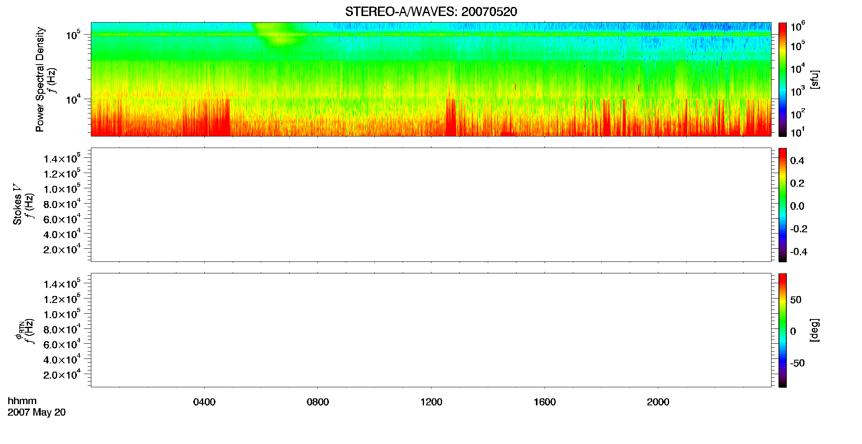Select the "1200" time tick label
Viewport: 862px width, 444px height.
pyautogui.click(x=431, y=402)
